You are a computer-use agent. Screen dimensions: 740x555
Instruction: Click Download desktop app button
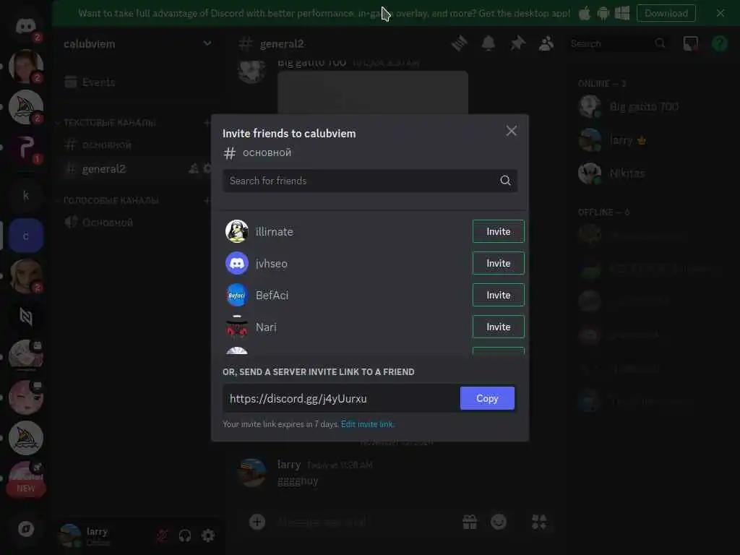(x=666, y=13)
